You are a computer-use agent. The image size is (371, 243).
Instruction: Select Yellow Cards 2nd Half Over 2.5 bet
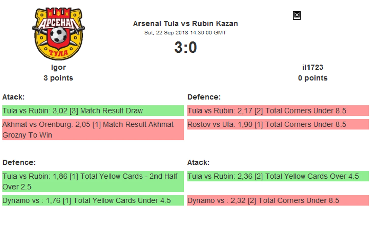click(93, 181)
